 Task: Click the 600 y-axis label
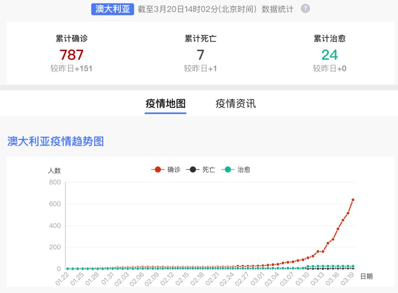pyautogui.click(x=55, y=204)
